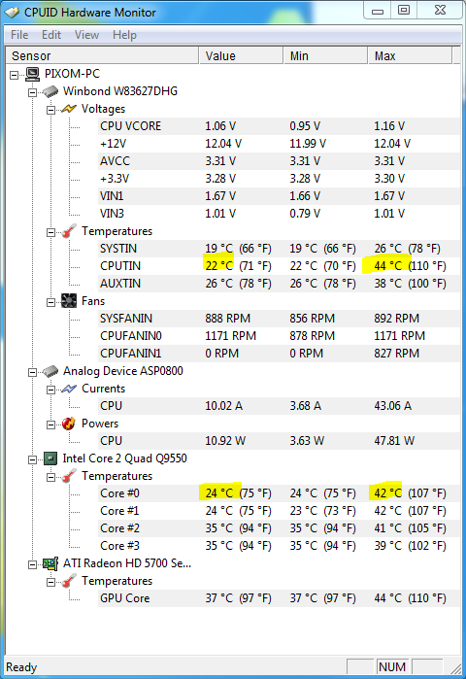This screenshot has height=679, width=466.
Task: Collapse the Currents group
Action: (50, 390)
